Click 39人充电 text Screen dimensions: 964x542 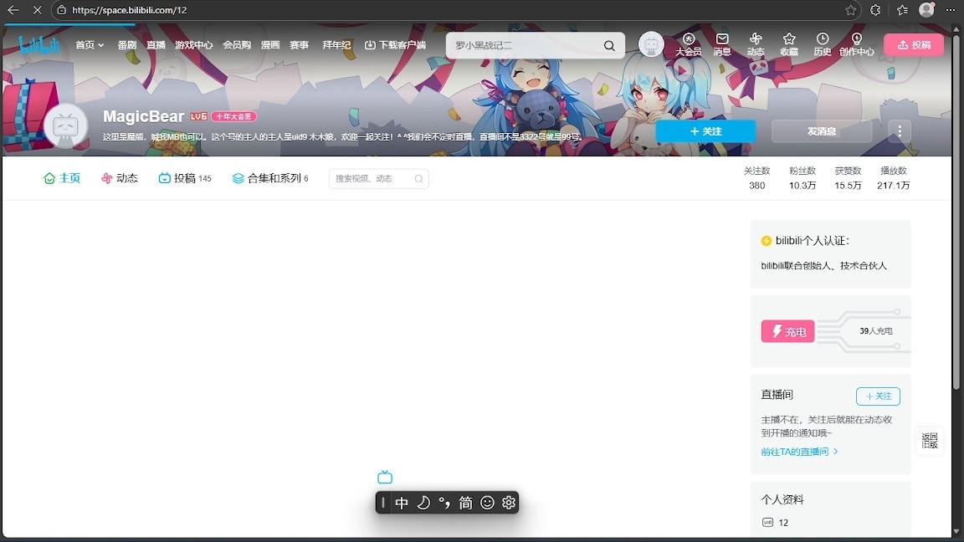(x=876, y=331)
